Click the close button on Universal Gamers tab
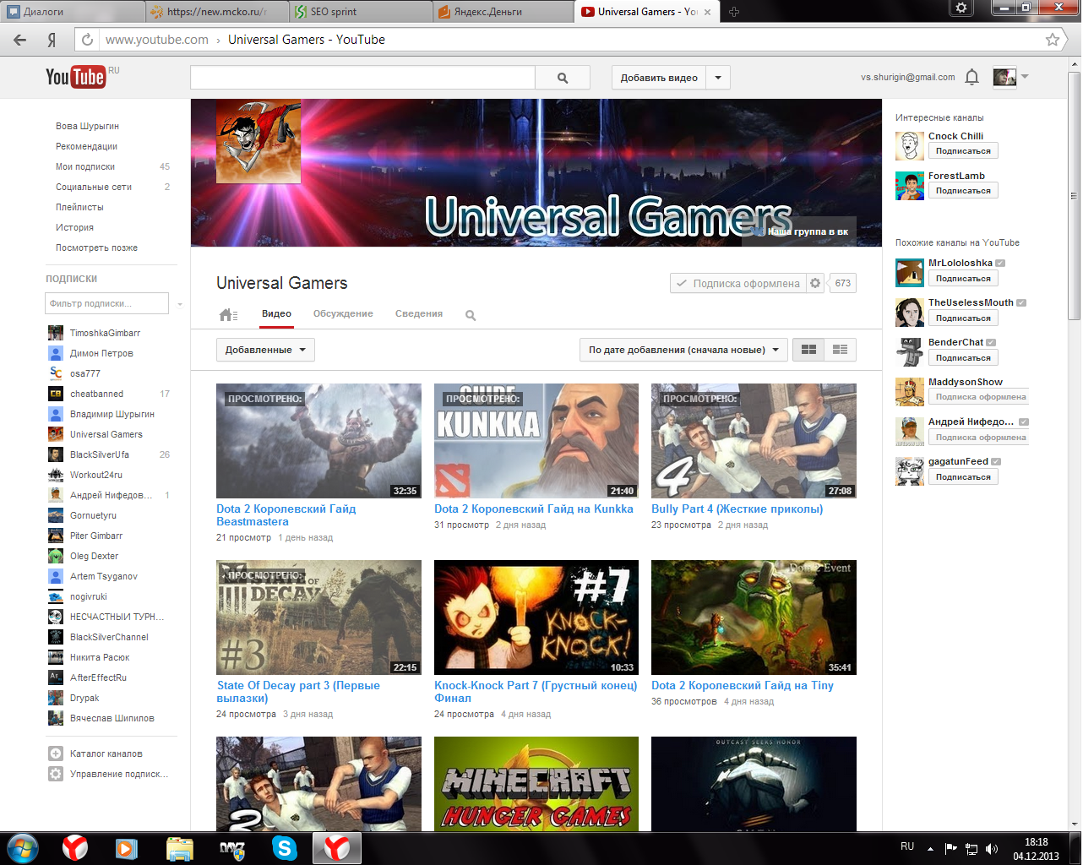Viewport: 1083px width, 865px height. [708, 12]
